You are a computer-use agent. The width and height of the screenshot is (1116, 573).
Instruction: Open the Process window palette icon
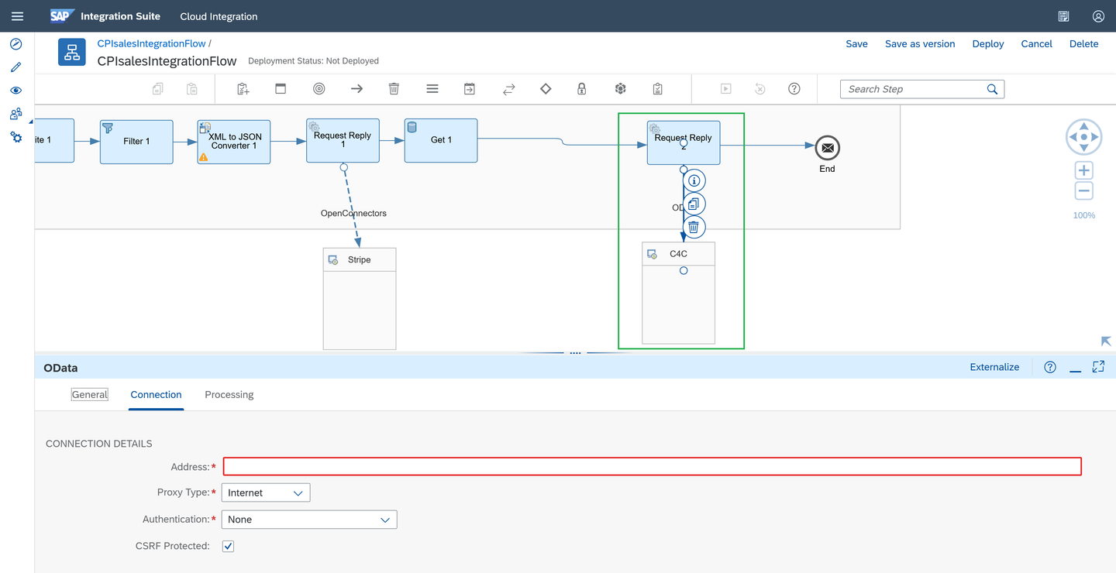281,89
